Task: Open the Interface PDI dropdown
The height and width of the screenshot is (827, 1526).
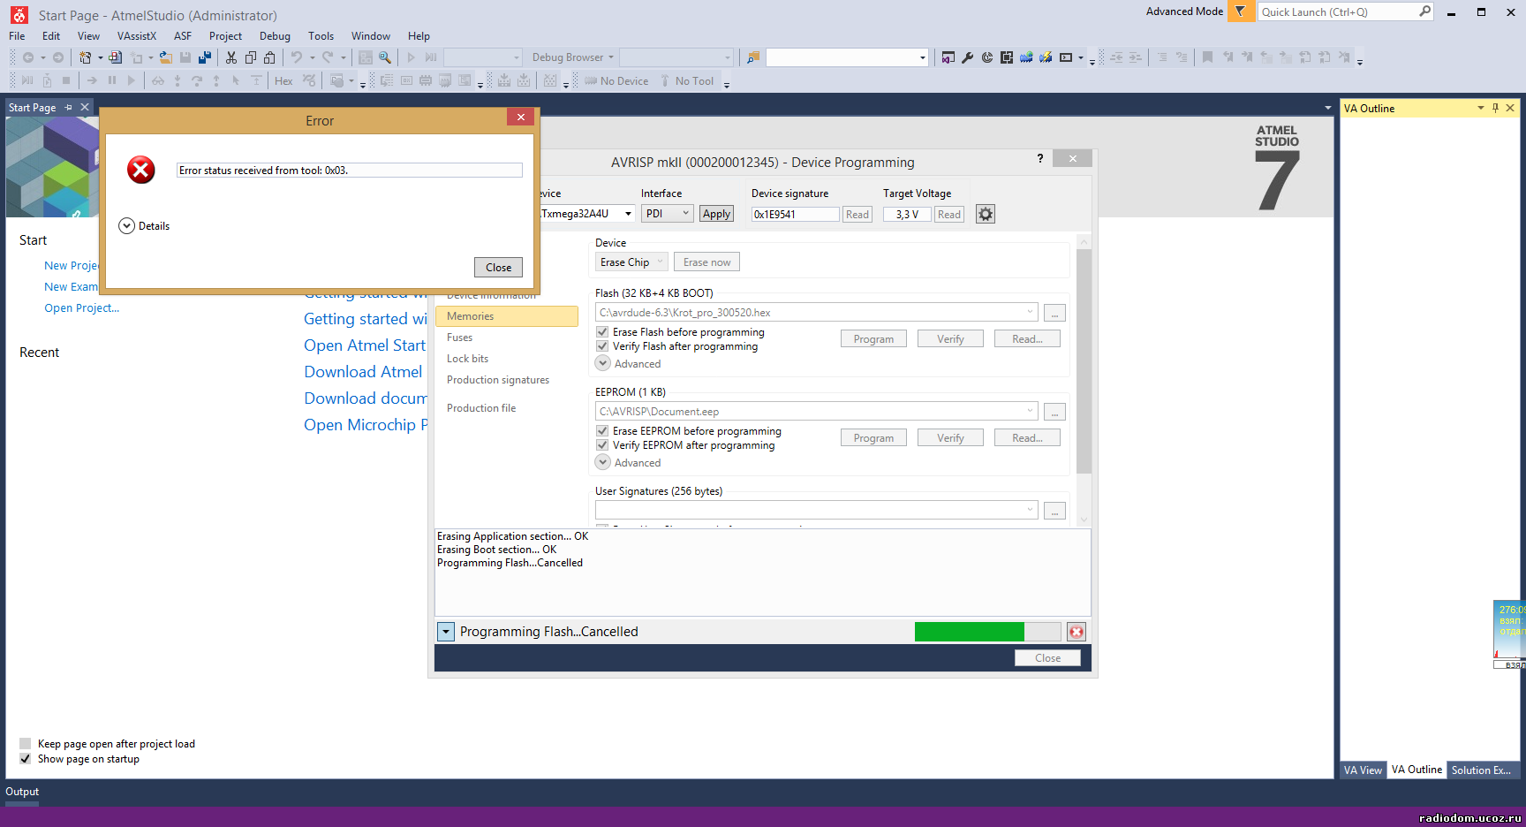Action: click(667, 214)
